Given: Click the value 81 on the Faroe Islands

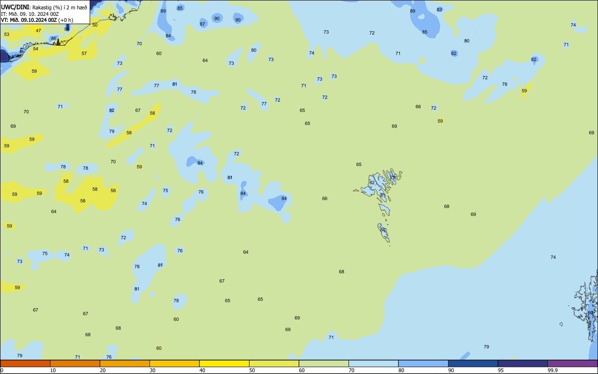Looking at the screenshot, I should (x=383, y=195).
